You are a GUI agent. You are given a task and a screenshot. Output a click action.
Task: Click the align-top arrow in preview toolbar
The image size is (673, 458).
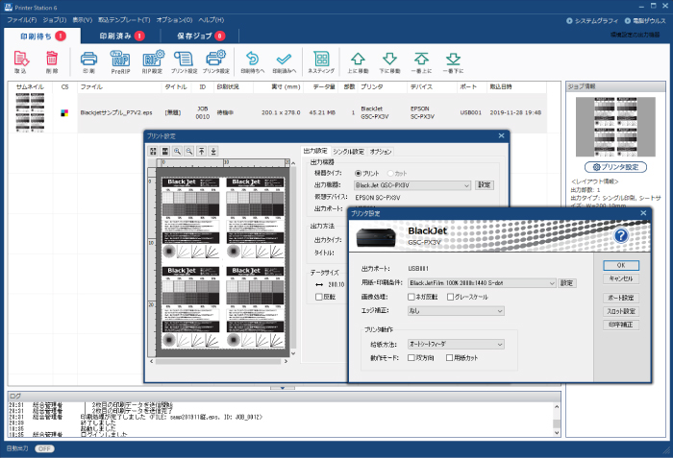[x=201, y=151]
